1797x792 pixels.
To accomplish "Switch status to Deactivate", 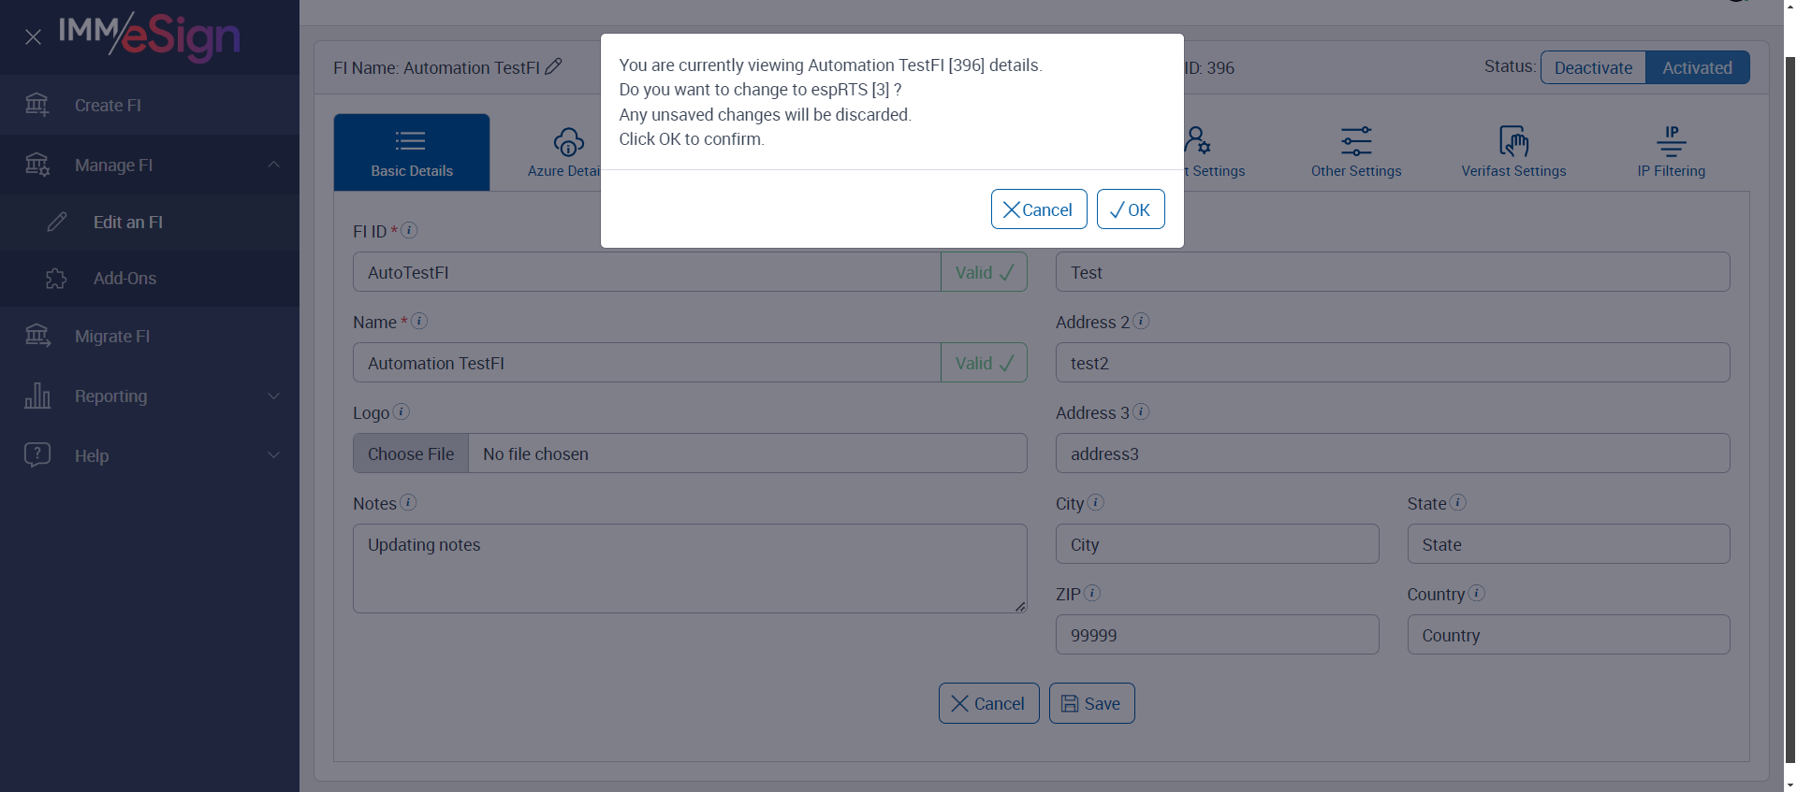I will (x=1593, y=67).
